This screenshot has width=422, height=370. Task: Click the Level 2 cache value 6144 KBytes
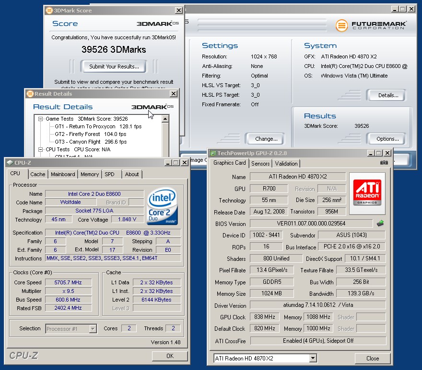pos(157,300)
